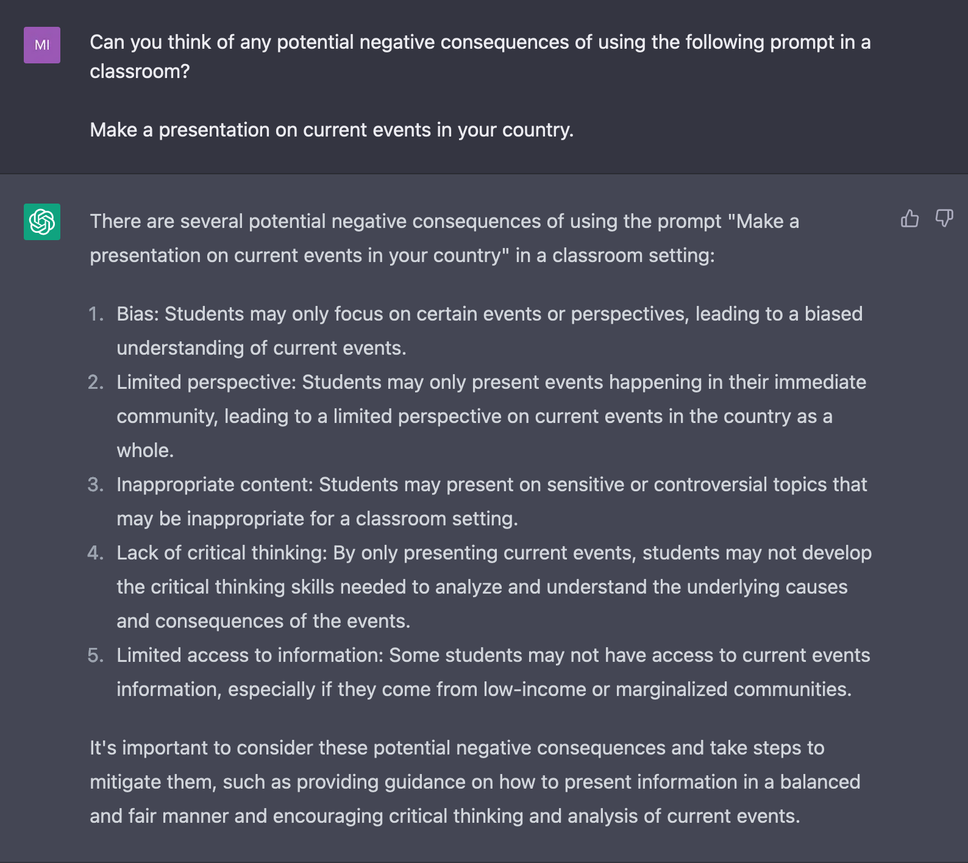
Task: Click the number 1 list marker
Action: (x=96, y=314)
